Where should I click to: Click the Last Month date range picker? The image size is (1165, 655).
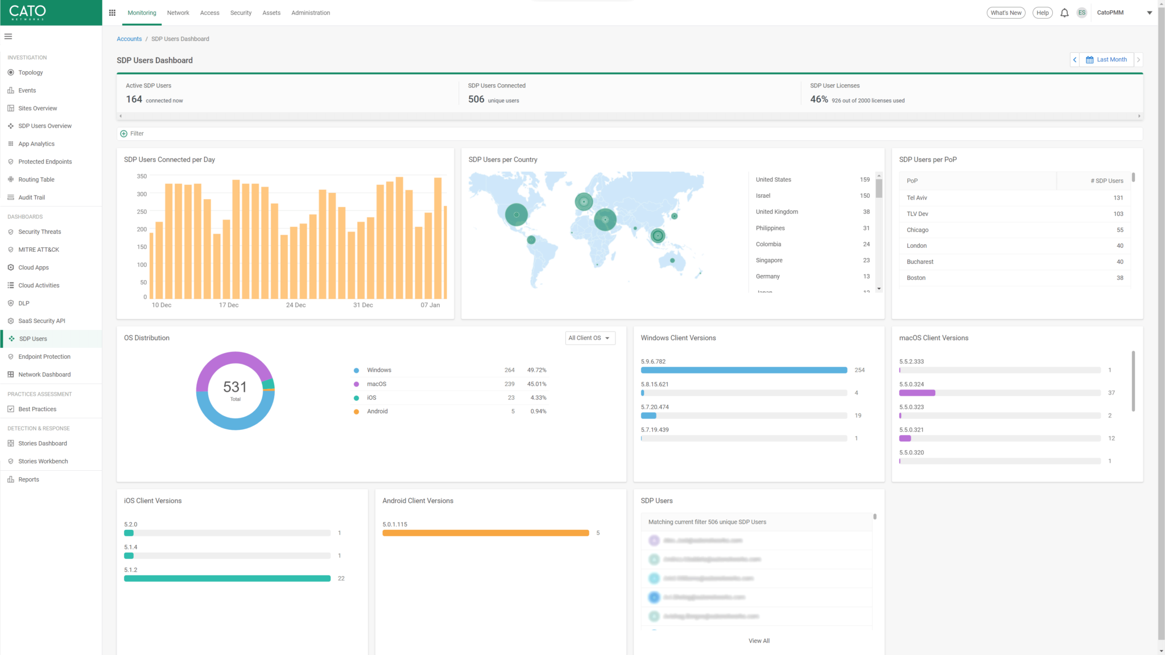(1106, 59)
